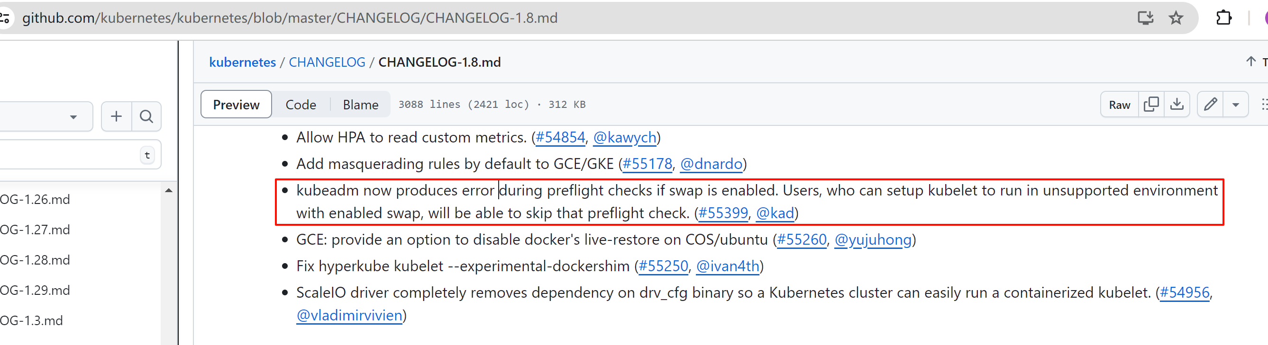Open the site information icon in address bar
Screen dimensions: 1268x345
click(5, 18)
